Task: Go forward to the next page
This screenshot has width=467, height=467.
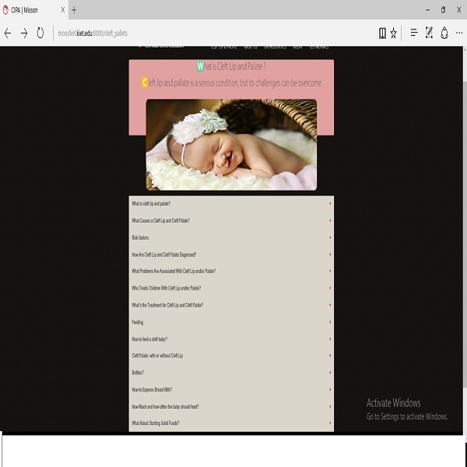Action: click(24, 33)
